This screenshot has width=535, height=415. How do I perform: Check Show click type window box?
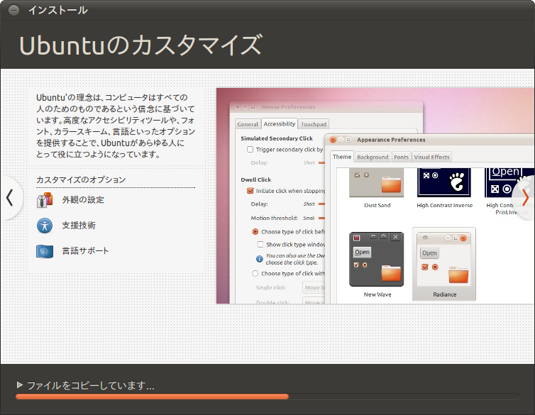click(x=260, y=245)
